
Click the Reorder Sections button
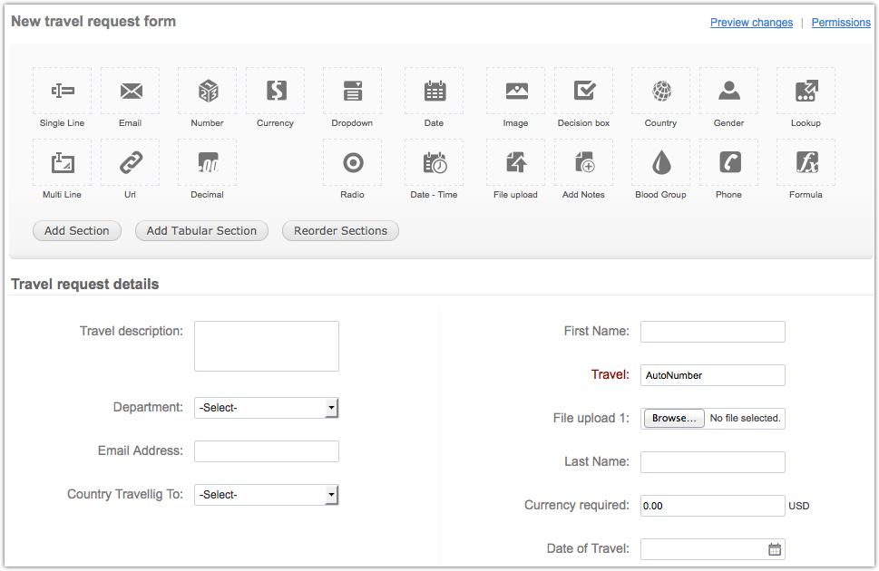tap(340, 231)
